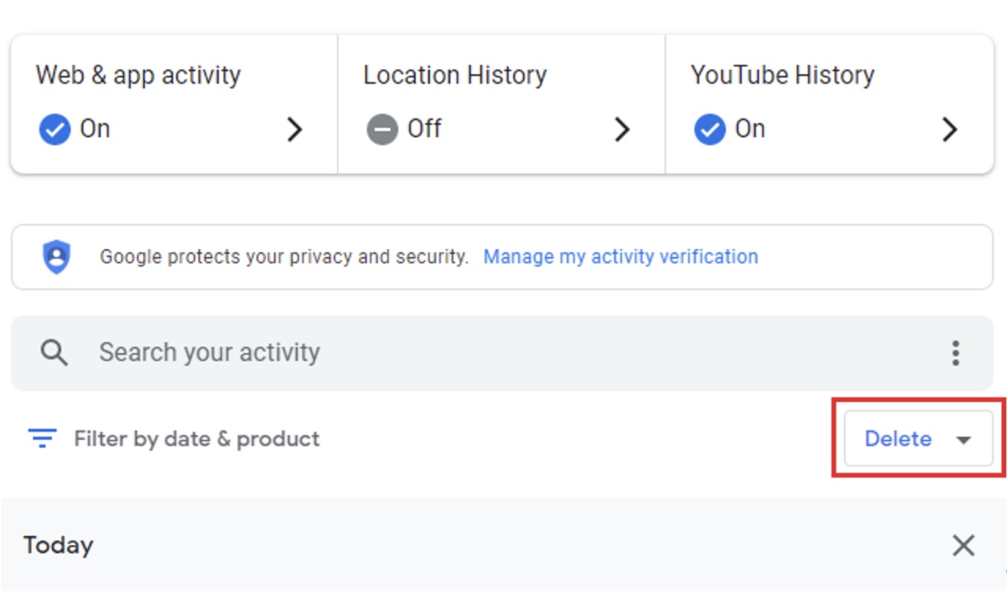Image resolution: width=1007 pixels, height=594 pixels.
Task: Click the Today section heading
Action: click(59, 545)
